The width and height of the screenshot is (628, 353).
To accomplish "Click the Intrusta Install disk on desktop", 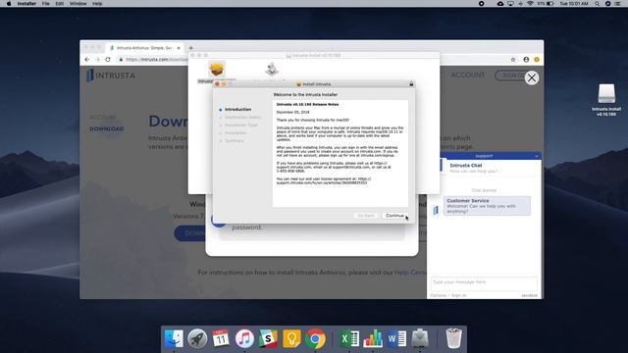I will (x=606, y=94).
